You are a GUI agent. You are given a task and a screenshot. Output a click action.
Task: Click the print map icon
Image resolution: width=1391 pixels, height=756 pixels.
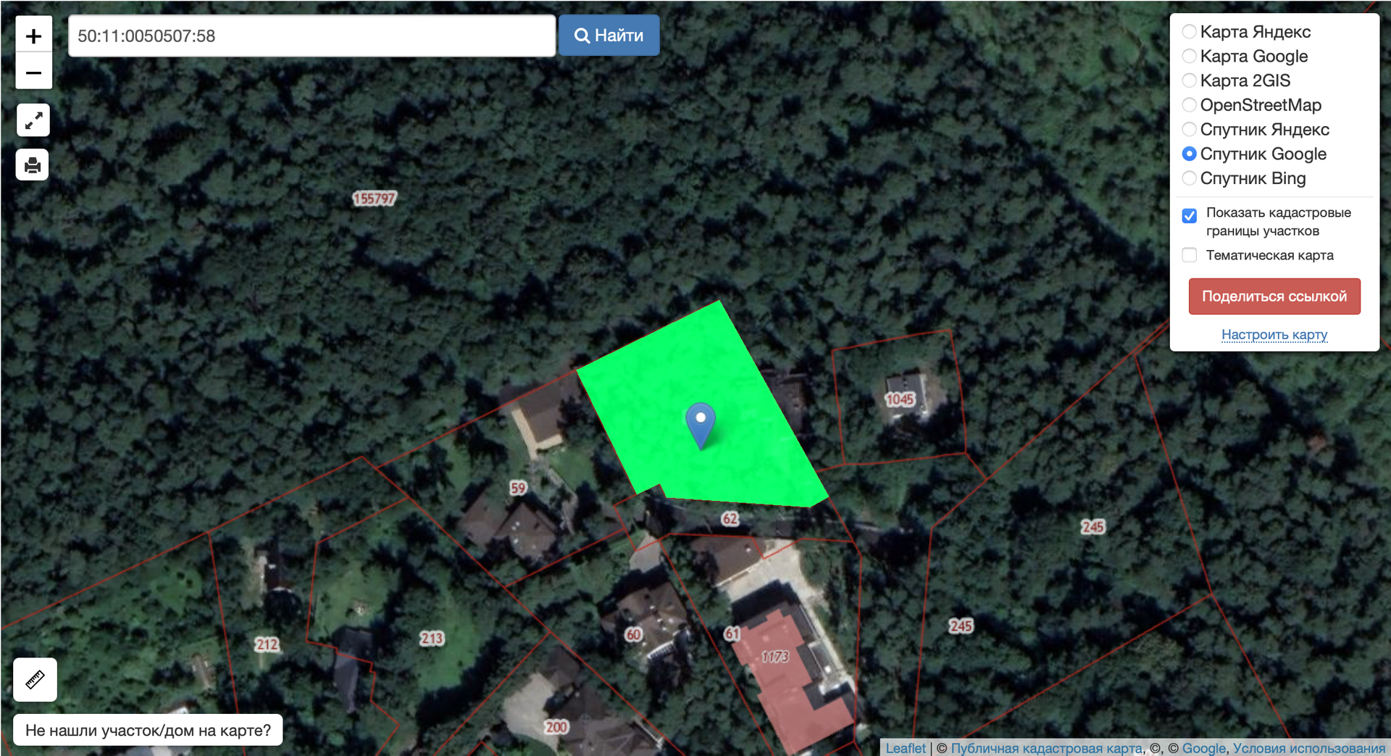pos(33,165)
